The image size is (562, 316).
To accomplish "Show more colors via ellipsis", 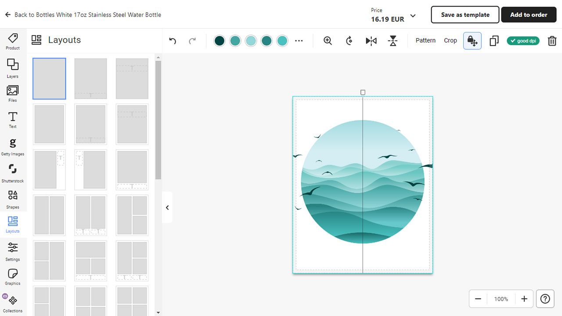I will [299, 41].
